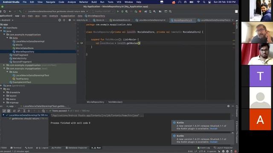Open the Refactor menu
Screen dimensions: 273x153
pos(84,2)
